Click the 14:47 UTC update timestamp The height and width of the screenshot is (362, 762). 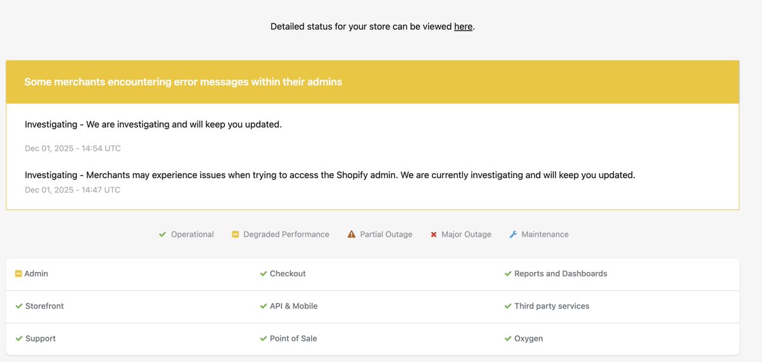tap(72, 190)
